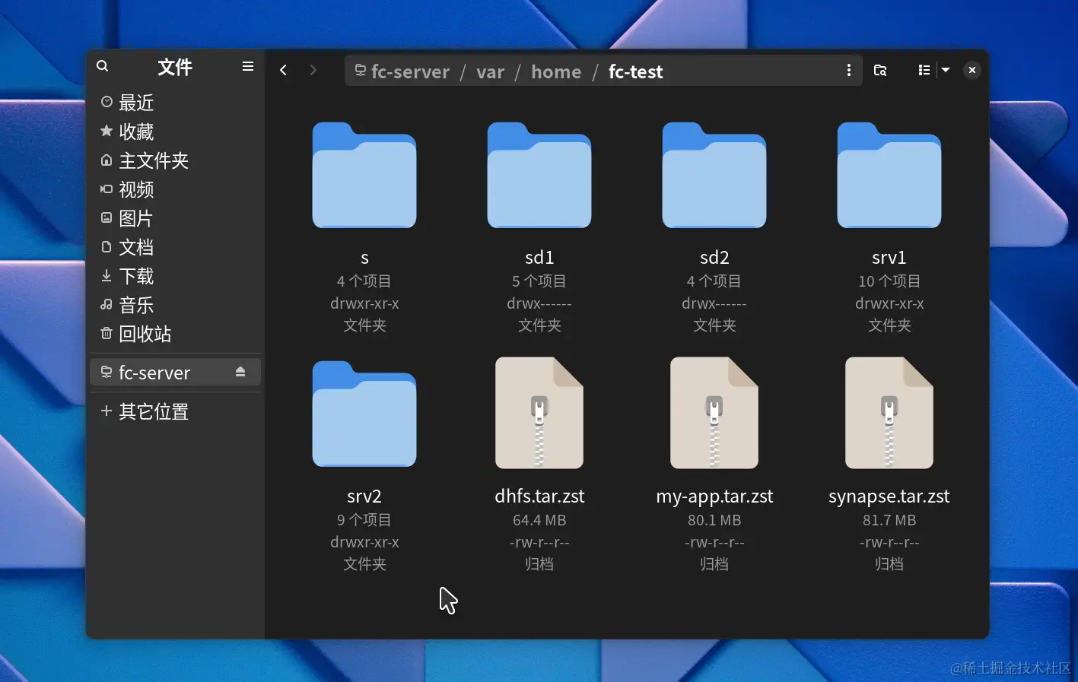Click the 9 个项目 item count
1078x682 pixels.
coord(364,520)
